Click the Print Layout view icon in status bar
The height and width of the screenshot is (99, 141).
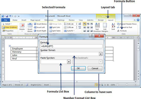click(x=96, y=85)
